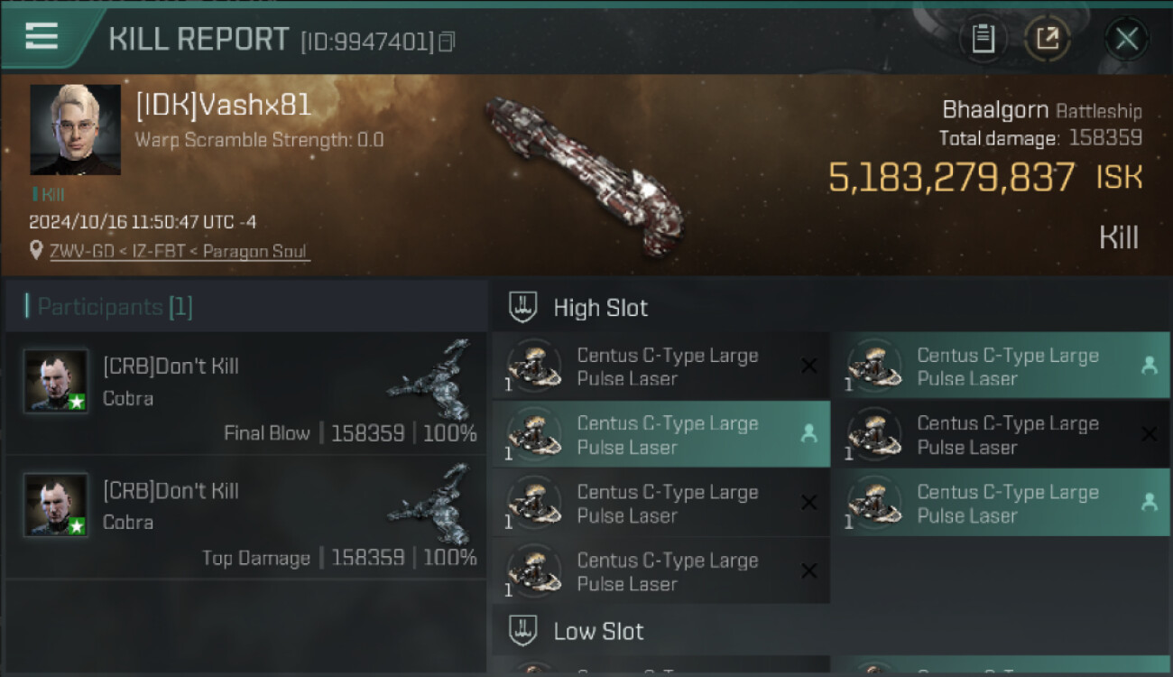This screenshot has width=1173, height=677.
Task: Click the Top Damage pilot portrait
Action: 56,505
